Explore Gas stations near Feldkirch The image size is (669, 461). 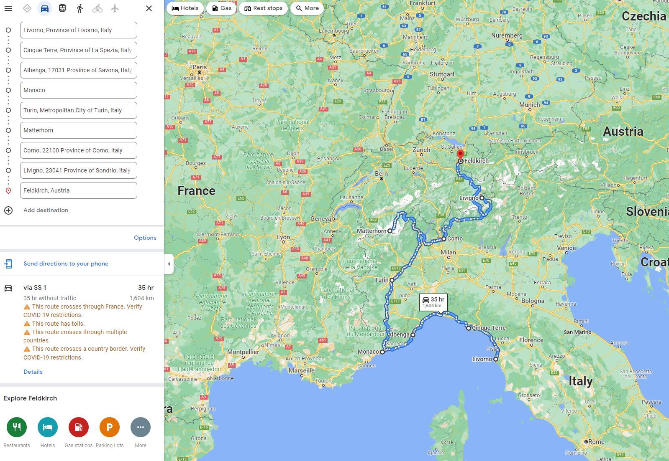[79, 427]
